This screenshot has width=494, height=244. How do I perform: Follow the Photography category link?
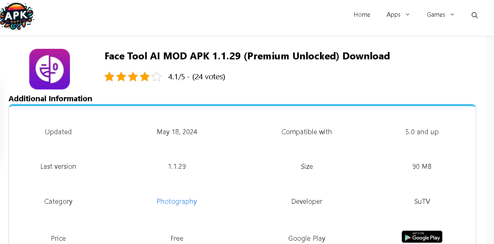(x=177, y=201)
